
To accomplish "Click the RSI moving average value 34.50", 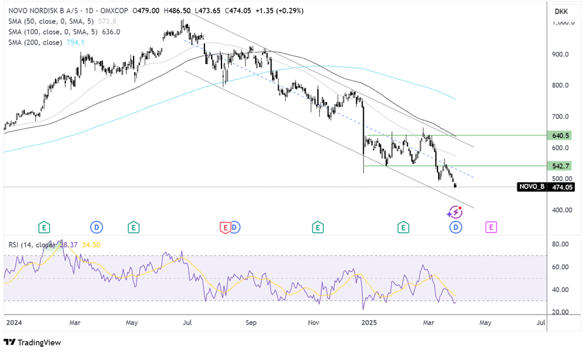I will point(91,244).
